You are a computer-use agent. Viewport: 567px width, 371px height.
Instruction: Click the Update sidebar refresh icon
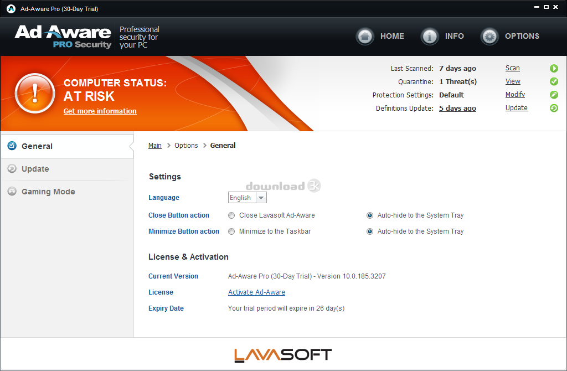coord(12,168)
